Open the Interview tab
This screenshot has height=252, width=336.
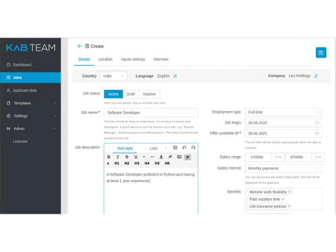coord(161,59)
